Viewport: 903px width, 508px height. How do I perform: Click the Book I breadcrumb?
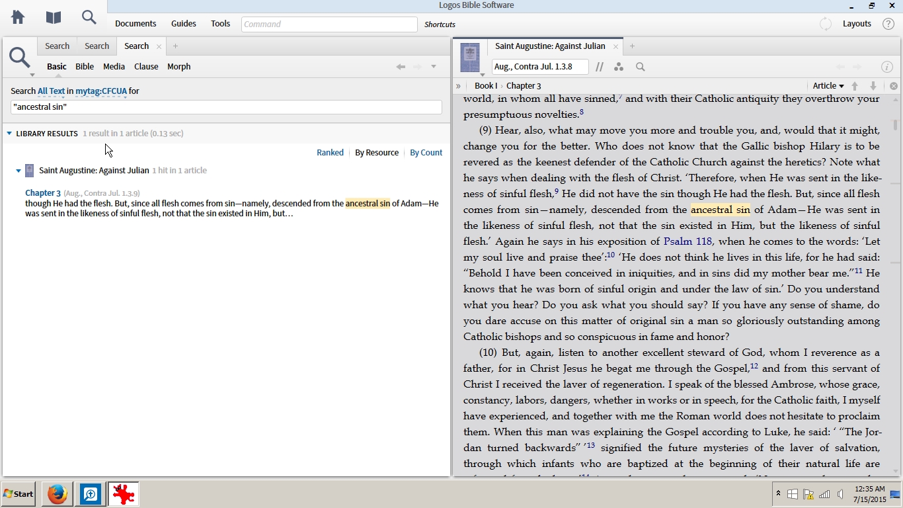(x=486, y=86)
